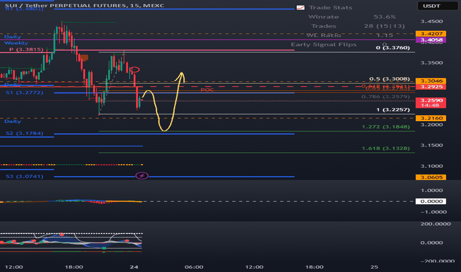This screenshot has width=461, height=272.
Task: Select the Fib 1.272 (3.1848) level label
Action: (385, 127)
